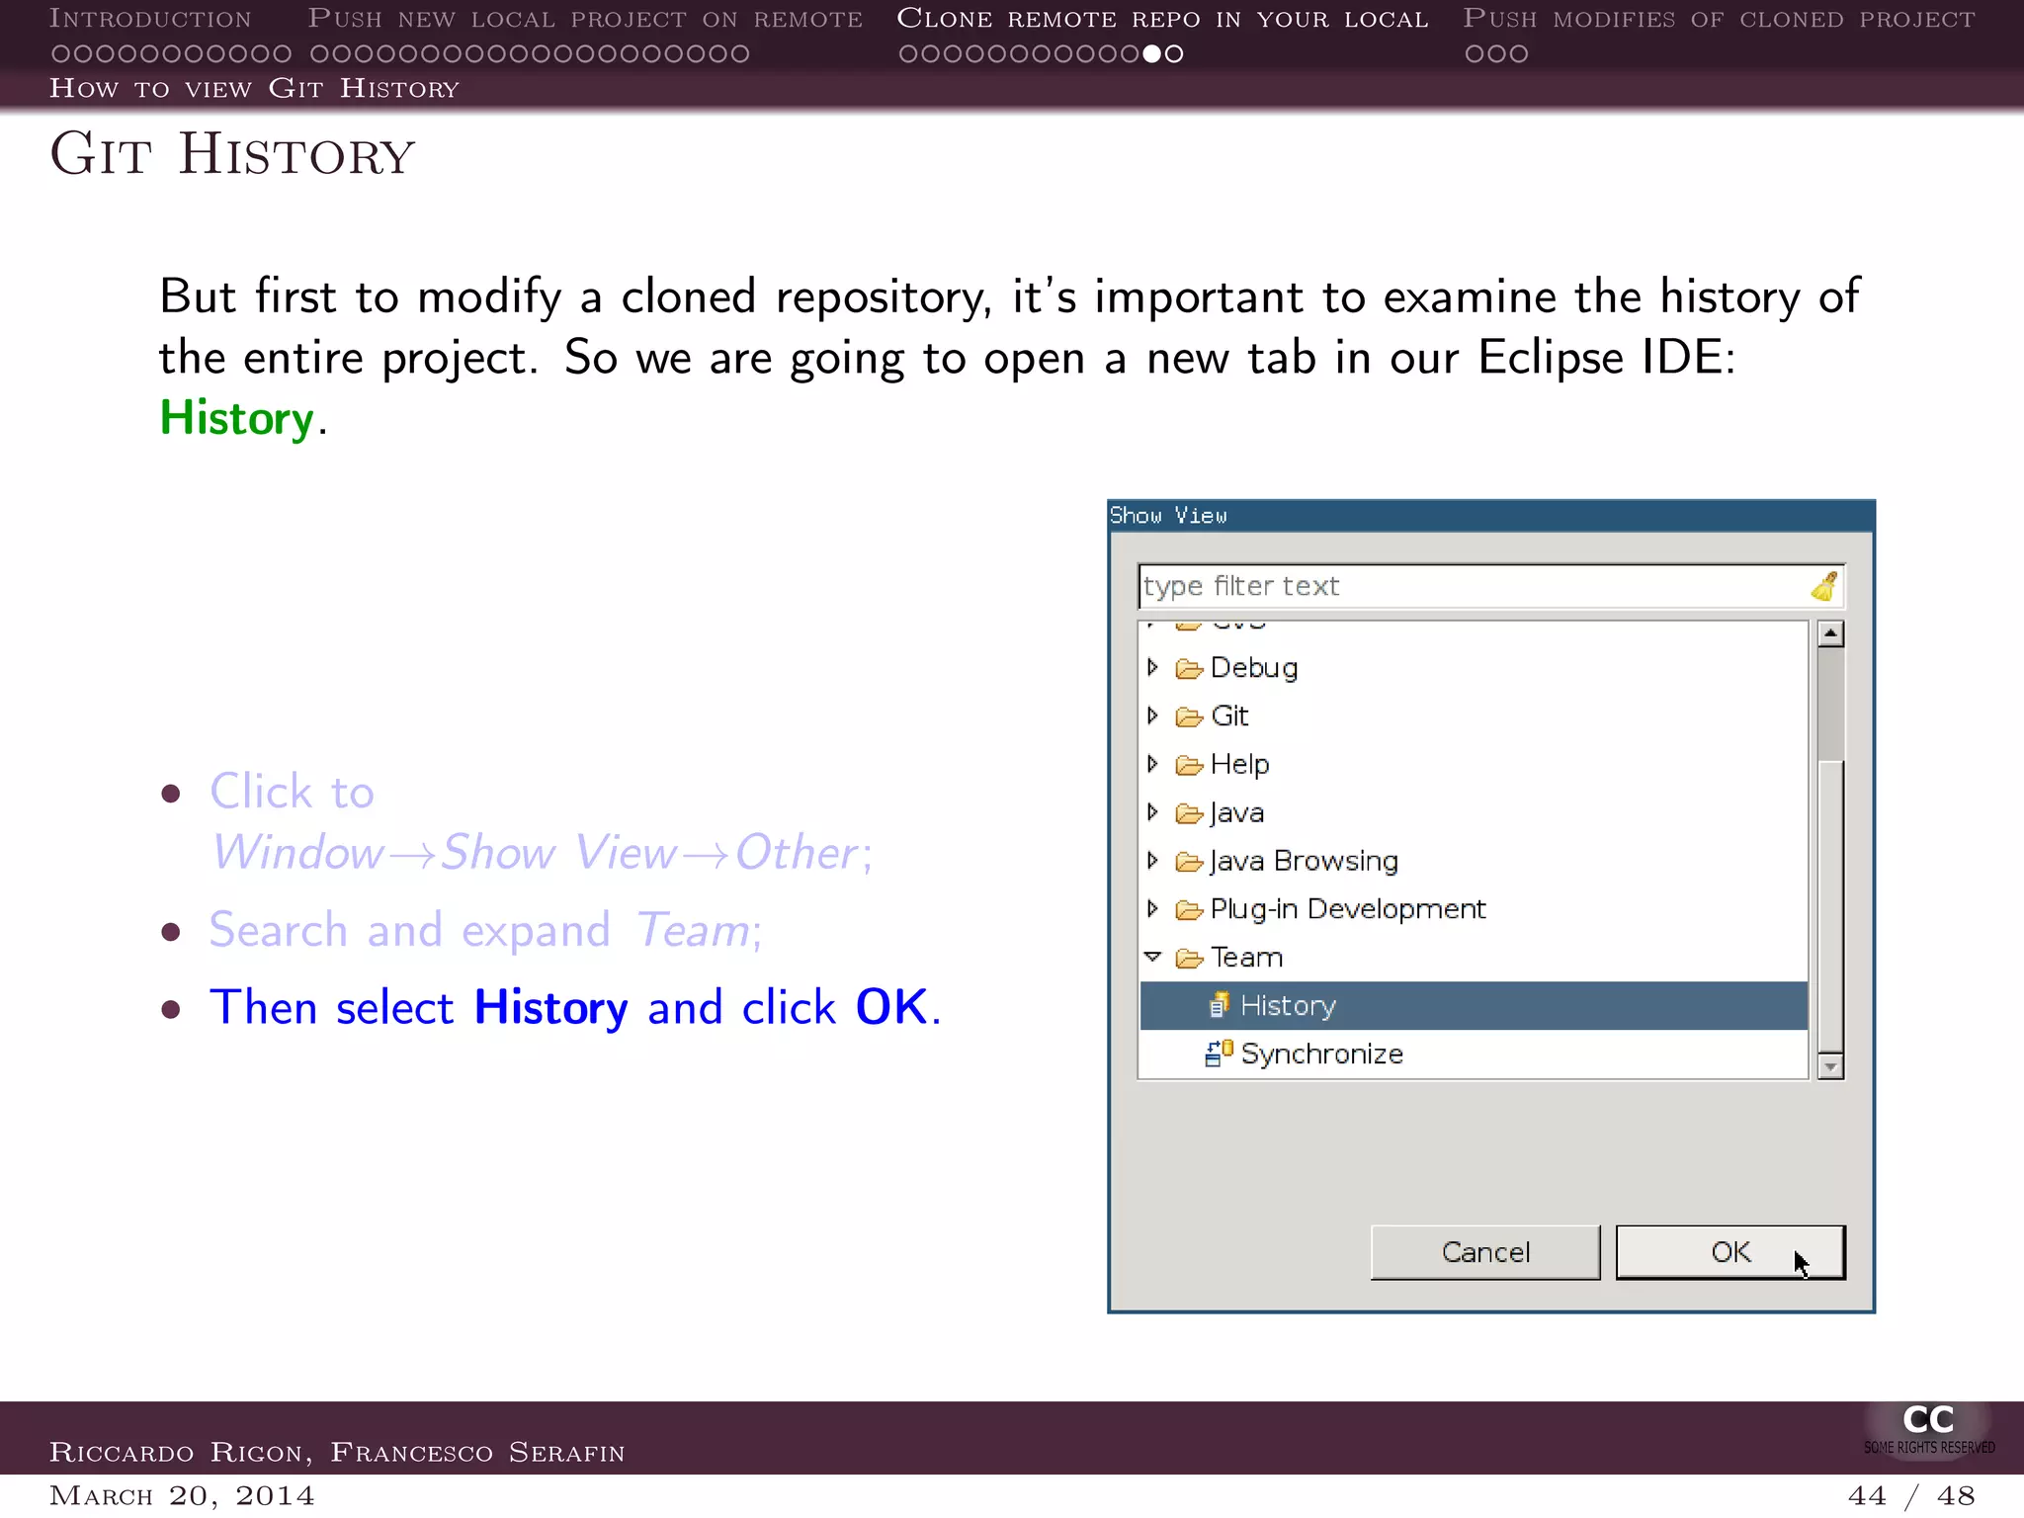
Task: Click the scrollbar down arrow
Action: pyautogui.click(x=1830, y=1066)
